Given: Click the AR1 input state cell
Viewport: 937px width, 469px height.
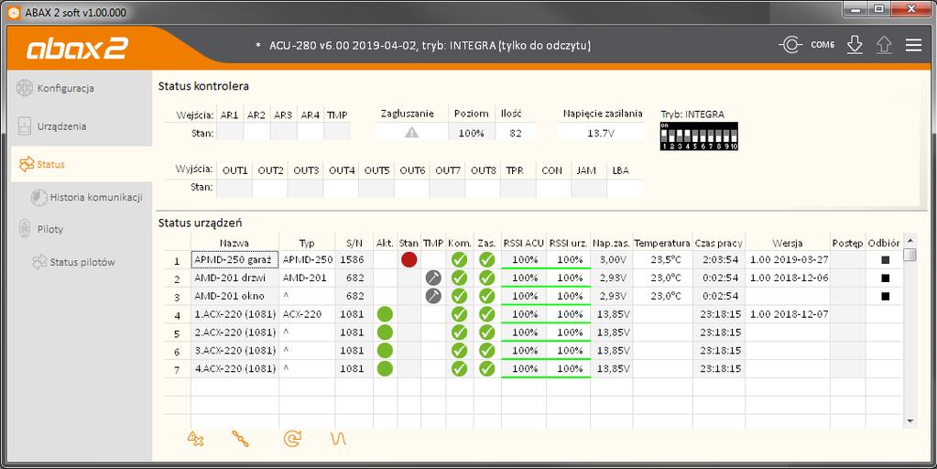Looking at the screenshot, I should pos(230,133).
